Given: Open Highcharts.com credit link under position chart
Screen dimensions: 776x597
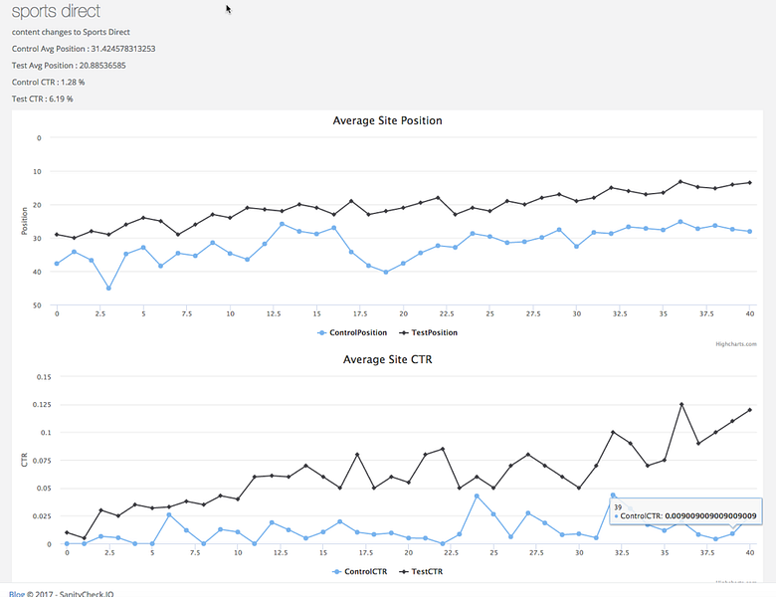Looking at the screenshot, I should [x=736, y=344].
